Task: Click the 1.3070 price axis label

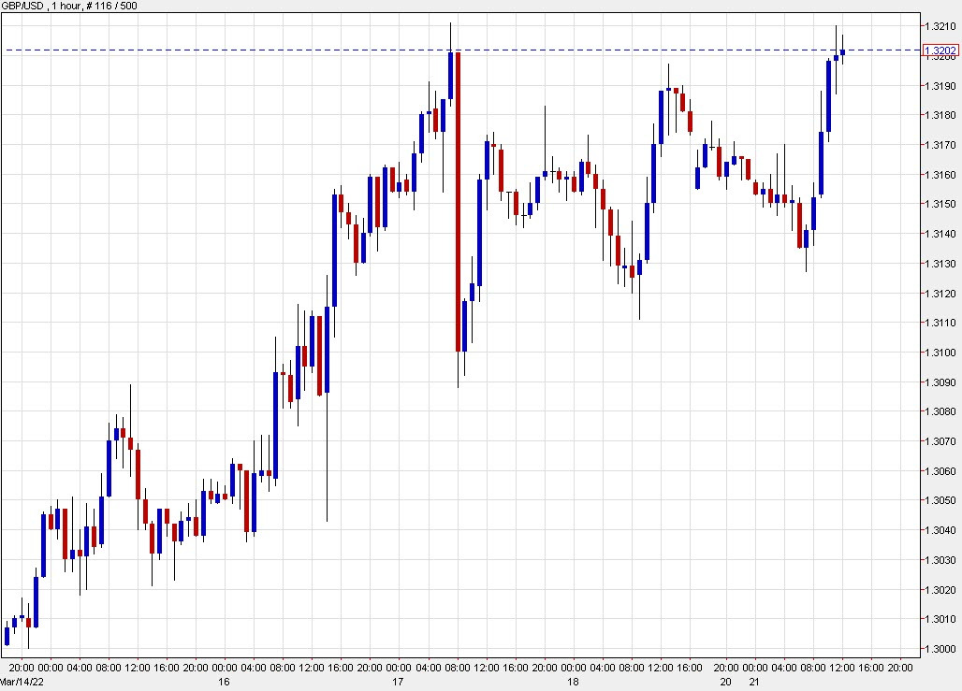Action: (940, 441)
